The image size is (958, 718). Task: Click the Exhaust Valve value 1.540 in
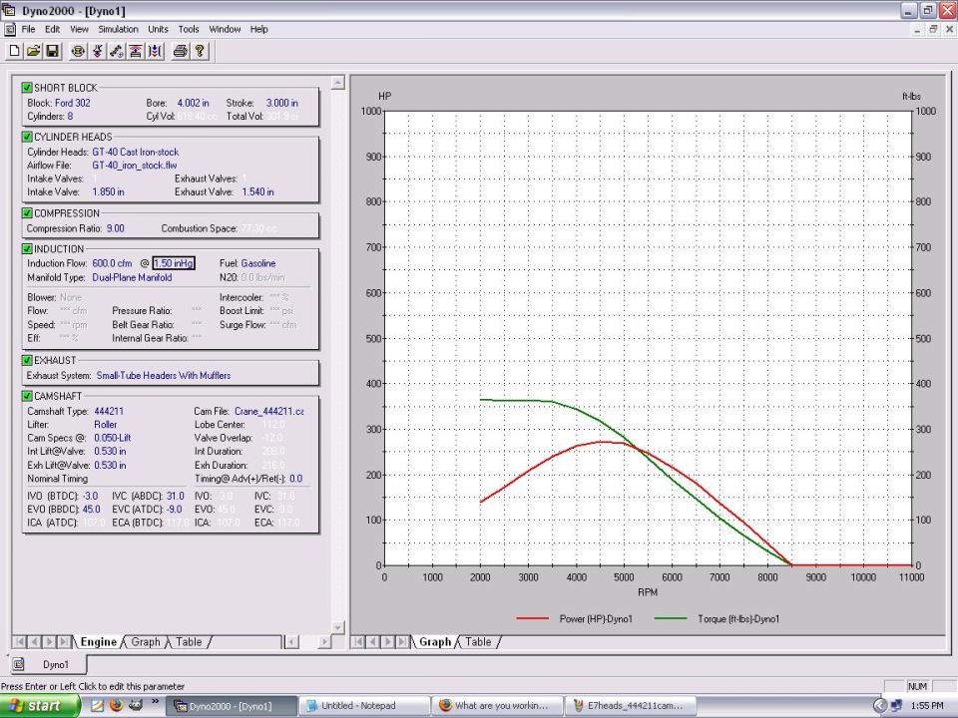pos(257,191)
